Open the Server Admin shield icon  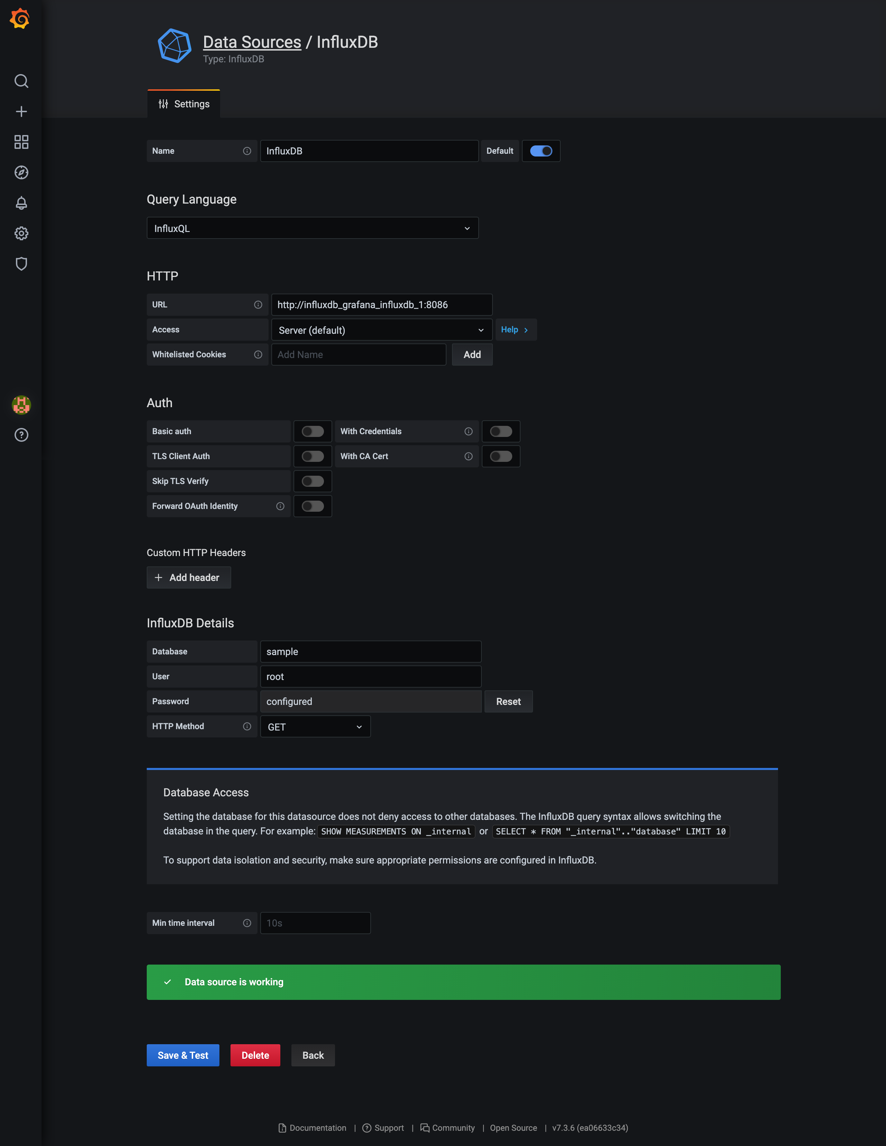click(21, 263)
